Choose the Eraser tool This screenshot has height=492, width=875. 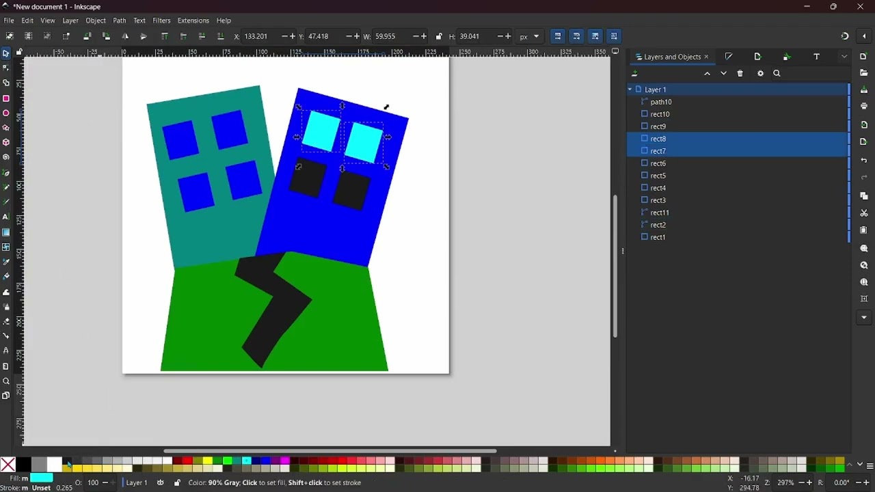click(6, 321)
